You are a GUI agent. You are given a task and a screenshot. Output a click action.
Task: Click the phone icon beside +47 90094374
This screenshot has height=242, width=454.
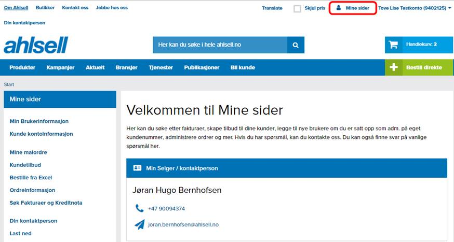pyautogui.click(x=139, y=208)
